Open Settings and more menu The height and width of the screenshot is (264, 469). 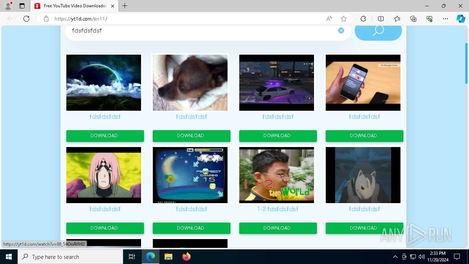(x=446, y=19)
